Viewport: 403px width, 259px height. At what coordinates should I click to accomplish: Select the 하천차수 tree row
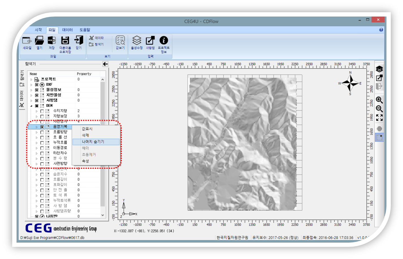60,153
